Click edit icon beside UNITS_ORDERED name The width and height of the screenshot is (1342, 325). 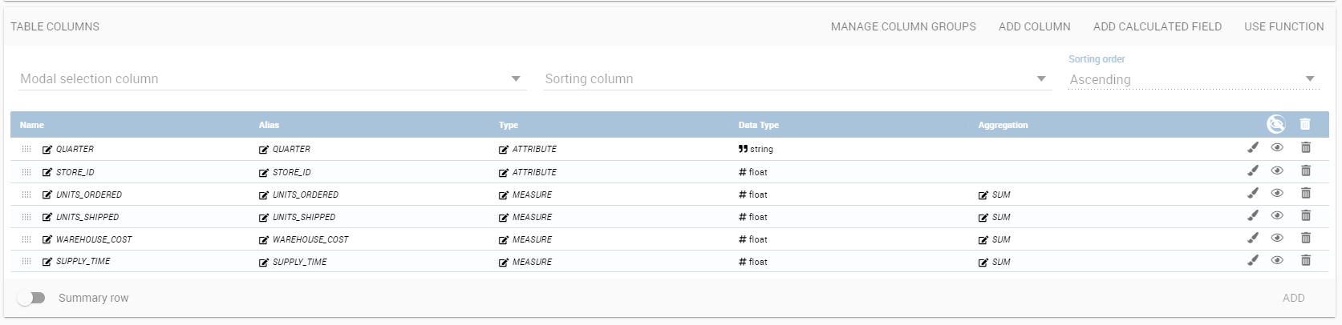point(47,195)
